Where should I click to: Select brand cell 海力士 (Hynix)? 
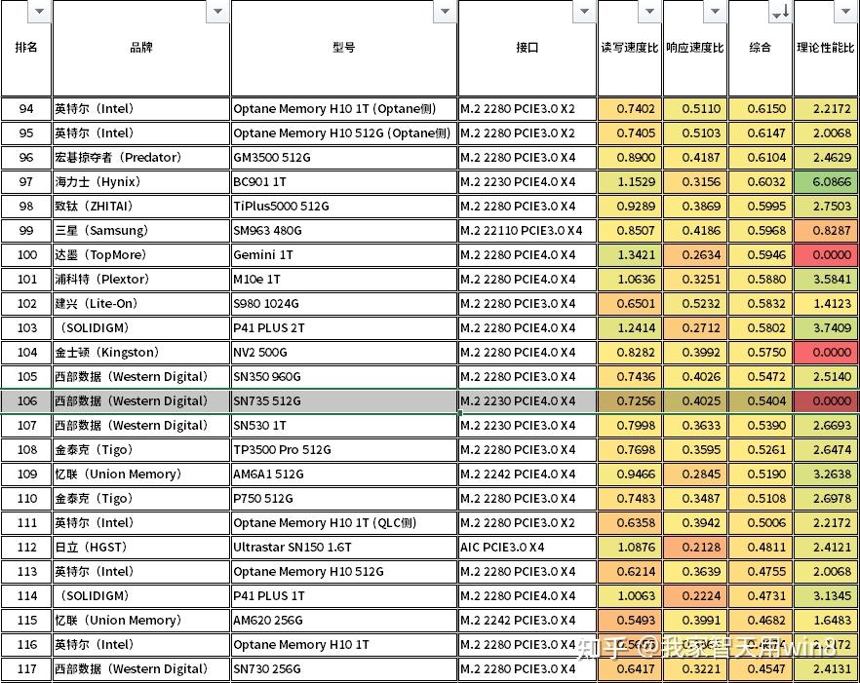click(x=141, y=181)
